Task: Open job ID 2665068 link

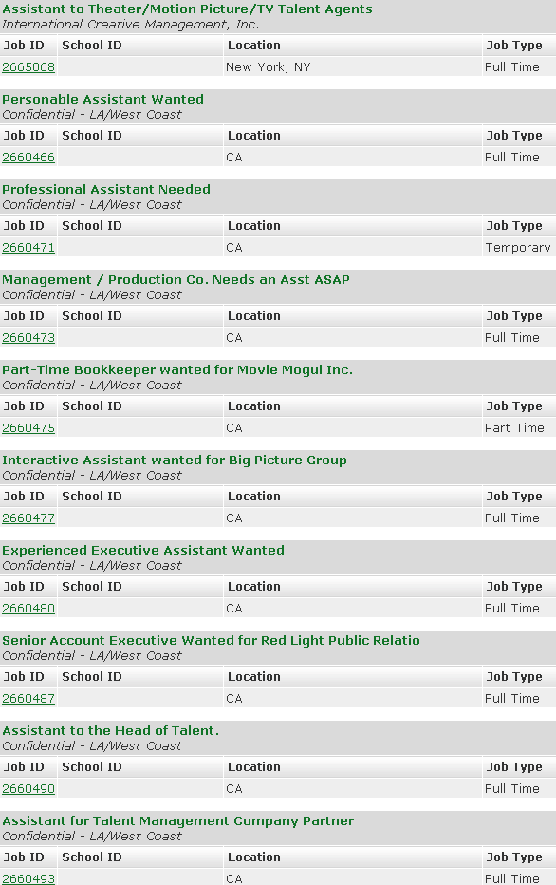Action: tap(28, 67)
